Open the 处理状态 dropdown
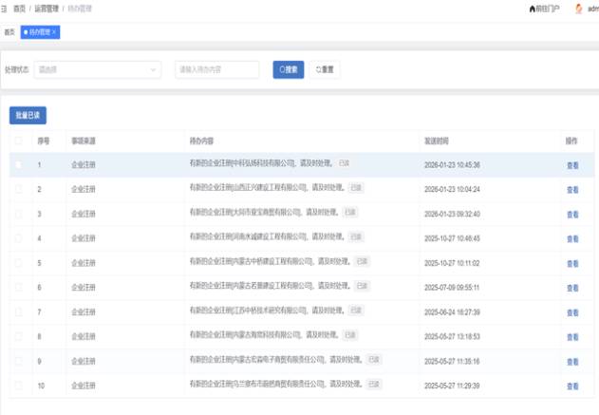599x415 pixels. [x=98, y=69]
